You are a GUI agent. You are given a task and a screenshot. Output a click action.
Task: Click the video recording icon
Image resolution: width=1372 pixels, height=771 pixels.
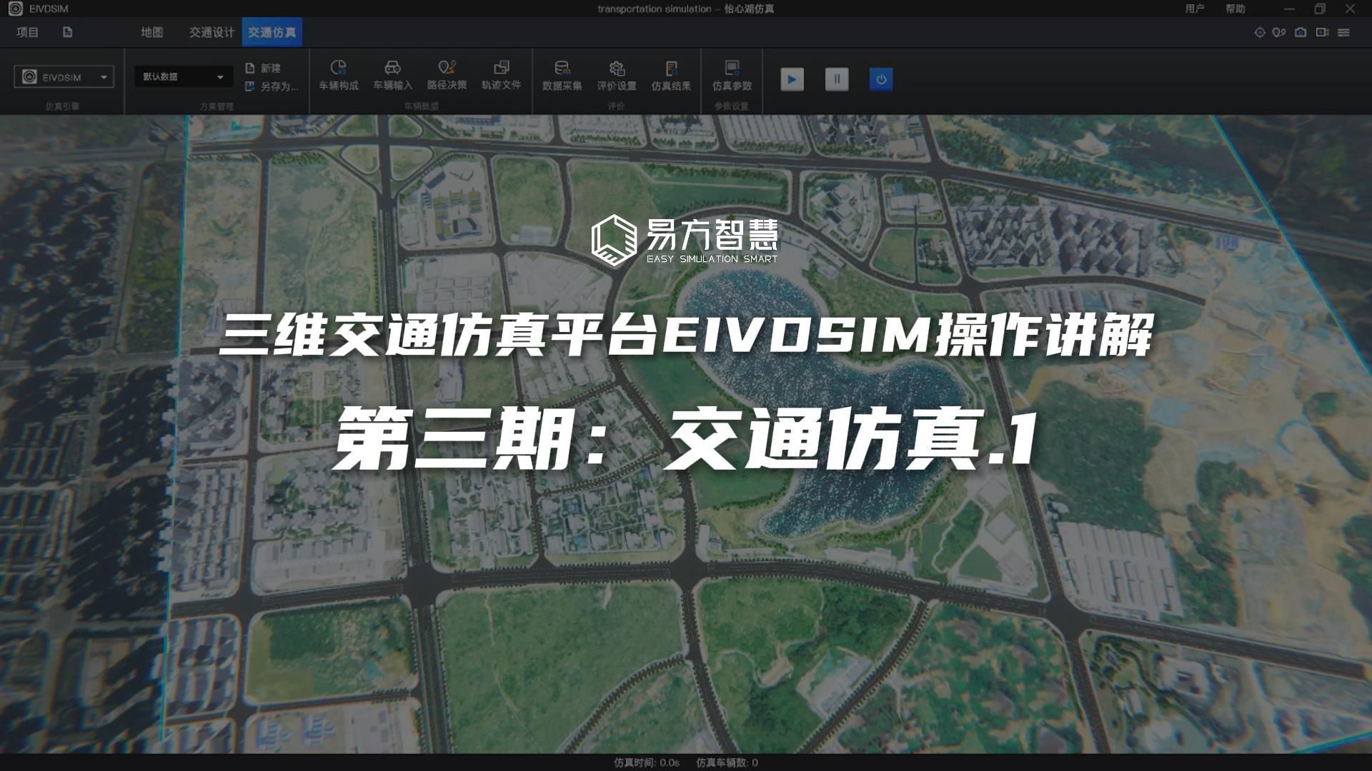1322,32
